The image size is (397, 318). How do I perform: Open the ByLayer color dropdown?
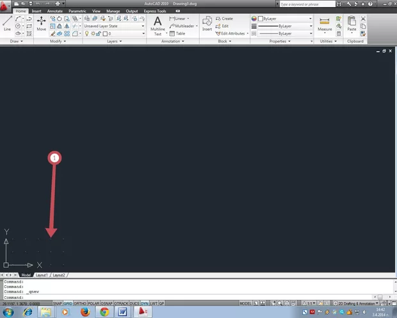tap(285, 19)
